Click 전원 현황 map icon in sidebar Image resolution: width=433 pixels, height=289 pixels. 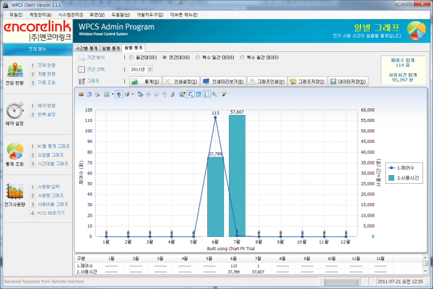[x=15, y=70]
